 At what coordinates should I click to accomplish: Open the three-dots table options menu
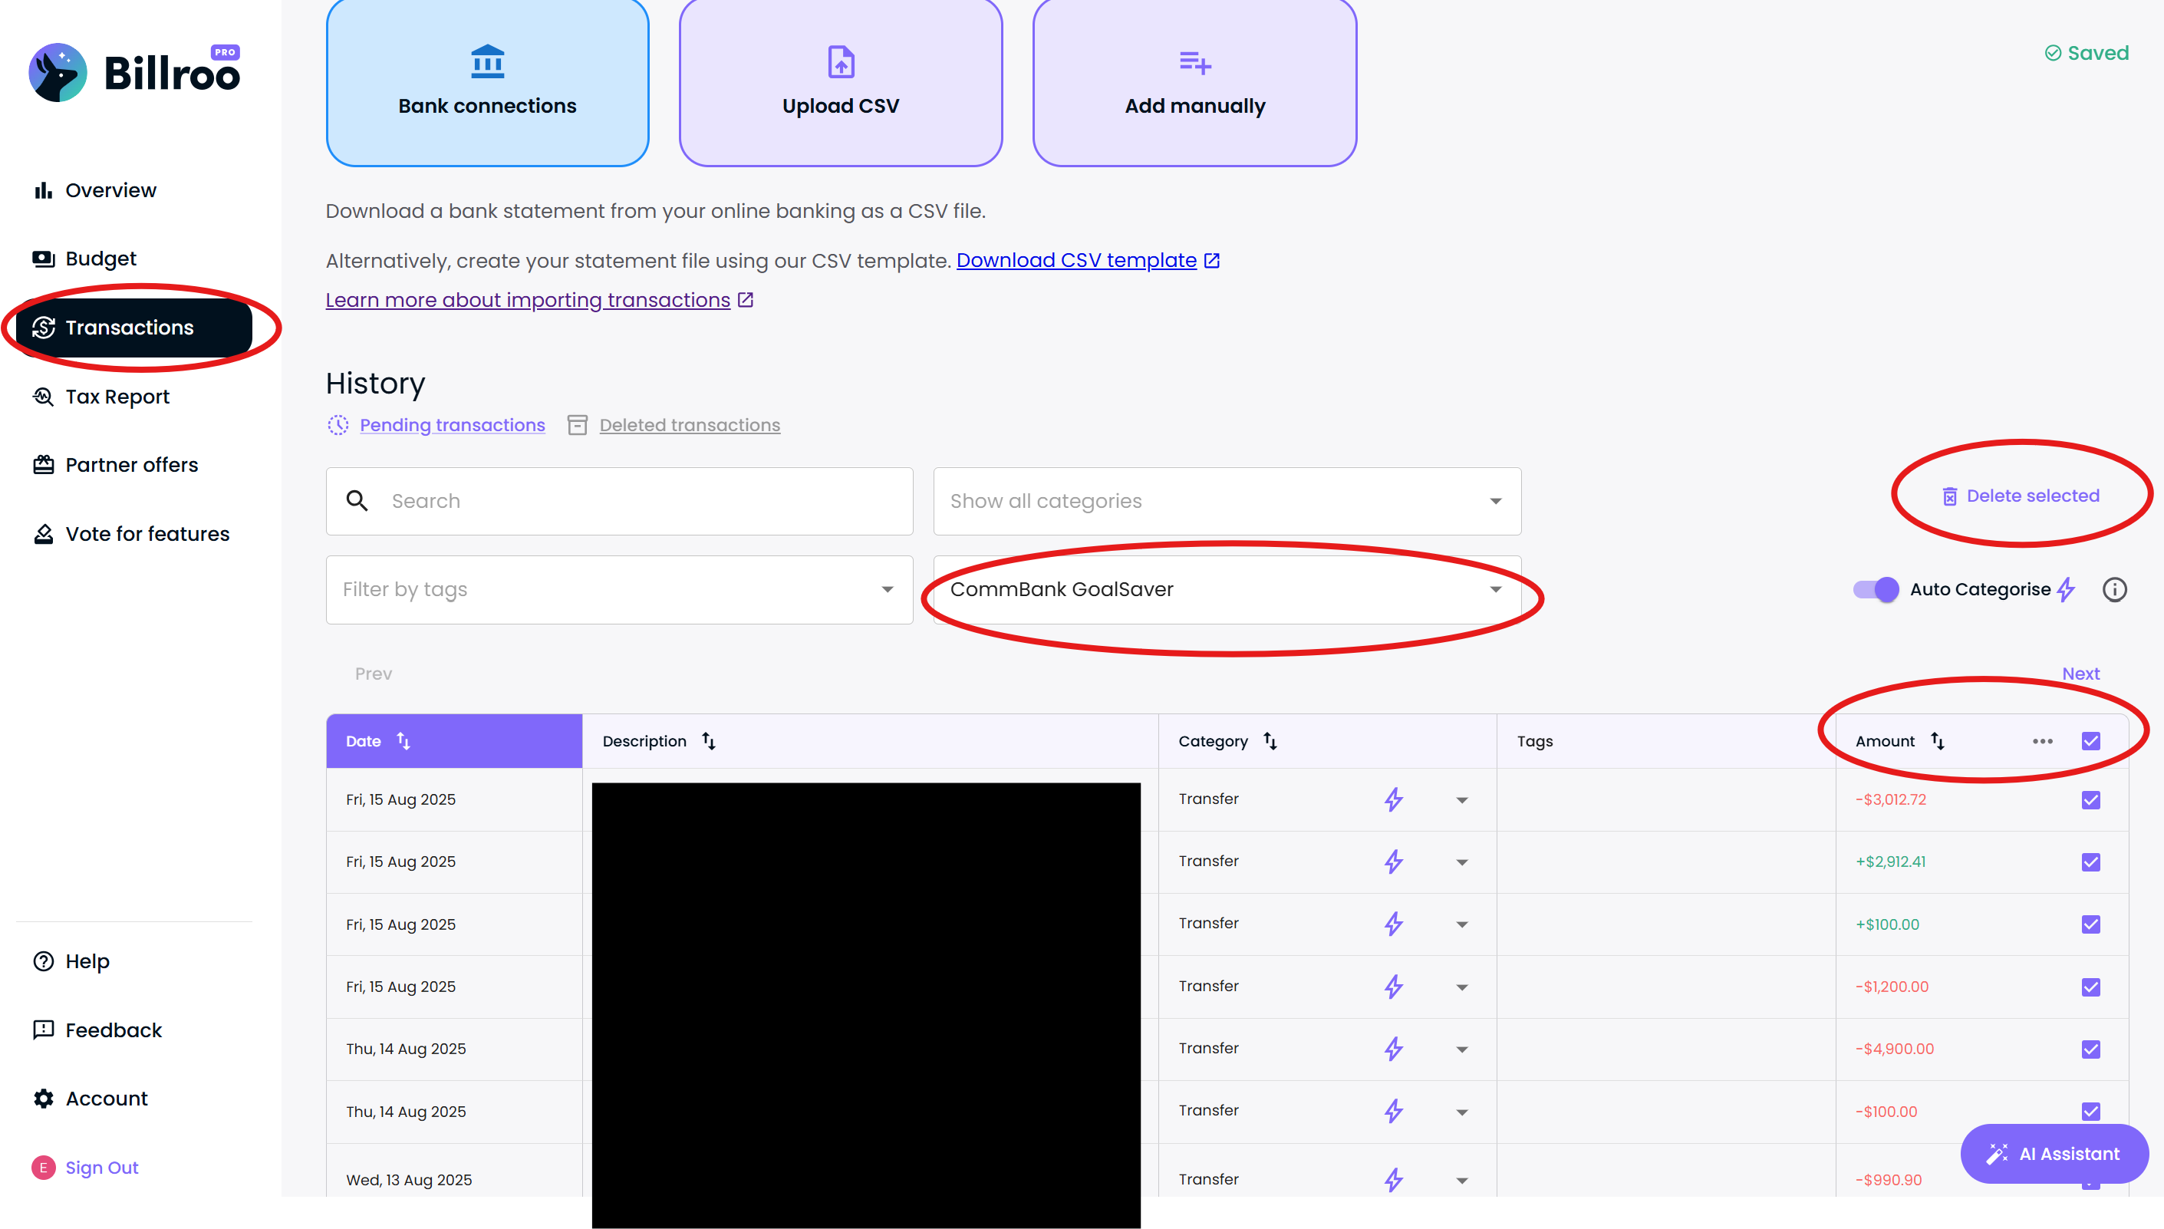tap(2043, 741)
